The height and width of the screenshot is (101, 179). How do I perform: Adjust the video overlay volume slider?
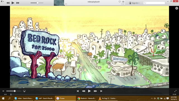(14, 91)
